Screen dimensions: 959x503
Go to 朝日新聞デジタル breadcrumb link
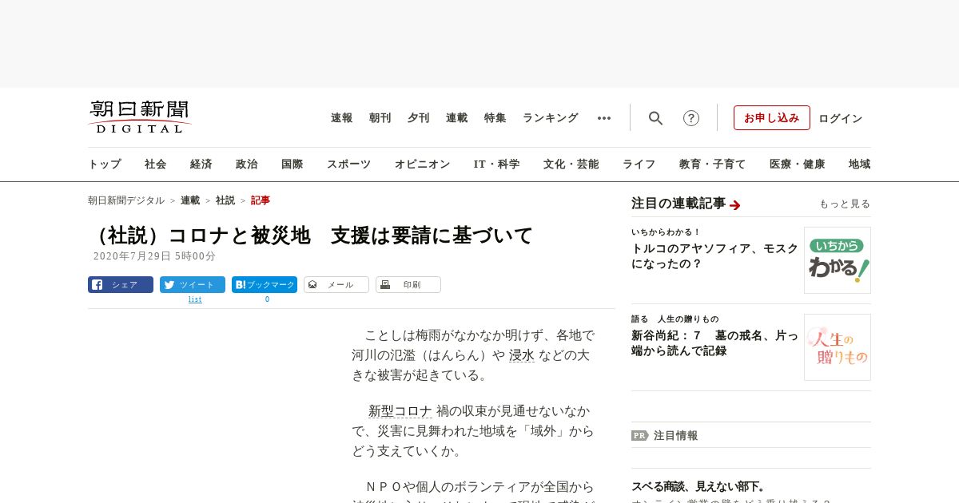tap(126, 200)
